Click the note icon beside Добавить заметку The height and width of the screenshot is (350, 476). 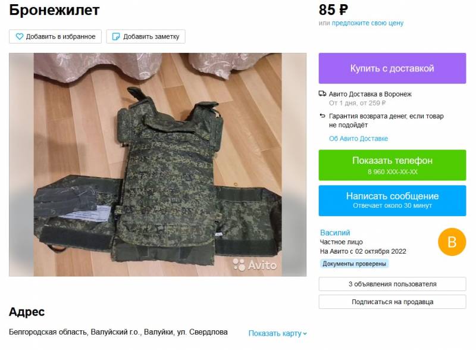click(116, 36)
